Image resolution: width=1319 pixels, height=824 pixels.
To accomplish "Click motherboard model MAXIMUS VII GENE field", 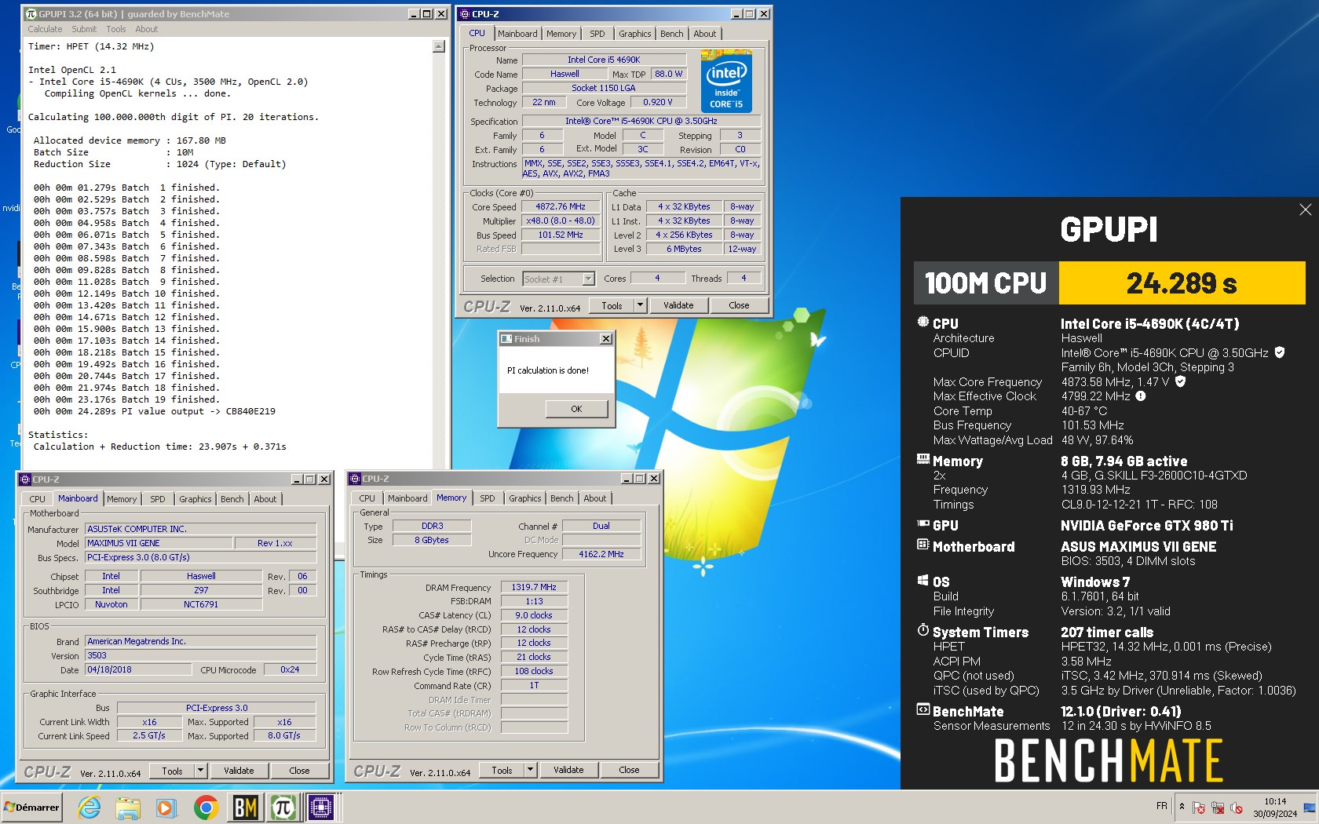I will (159, 543).
